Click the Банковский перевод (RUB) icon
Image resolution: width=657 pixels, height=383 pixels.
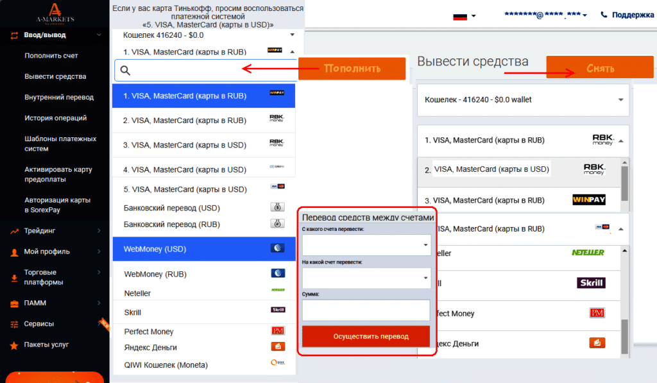(x=277, y=223)
